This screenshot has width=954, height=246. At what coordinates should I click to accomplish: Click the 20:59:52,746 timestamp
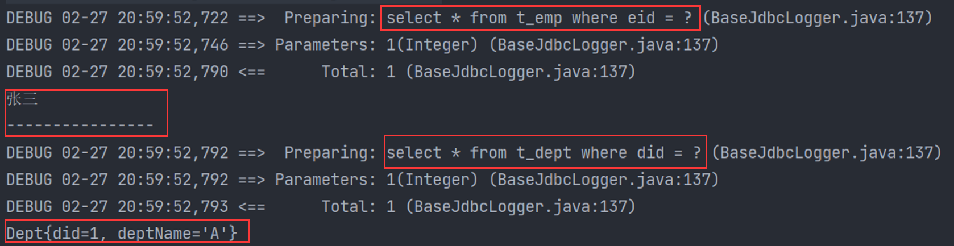[x=173, y=45]
